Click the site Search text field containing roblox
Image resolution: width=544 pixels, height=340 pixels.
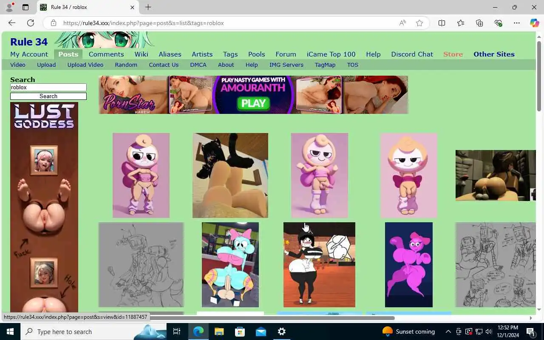click(48, 87)
